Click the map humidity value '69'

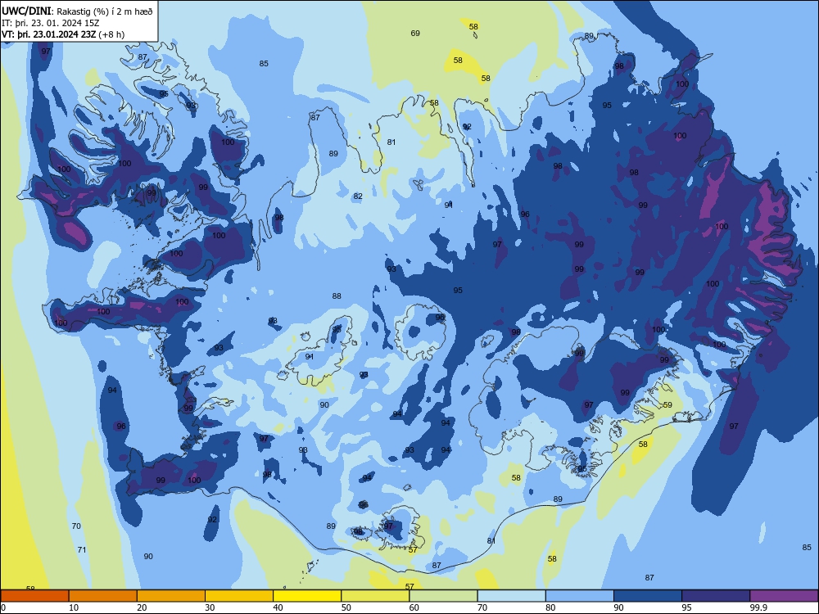pos(415,34)
